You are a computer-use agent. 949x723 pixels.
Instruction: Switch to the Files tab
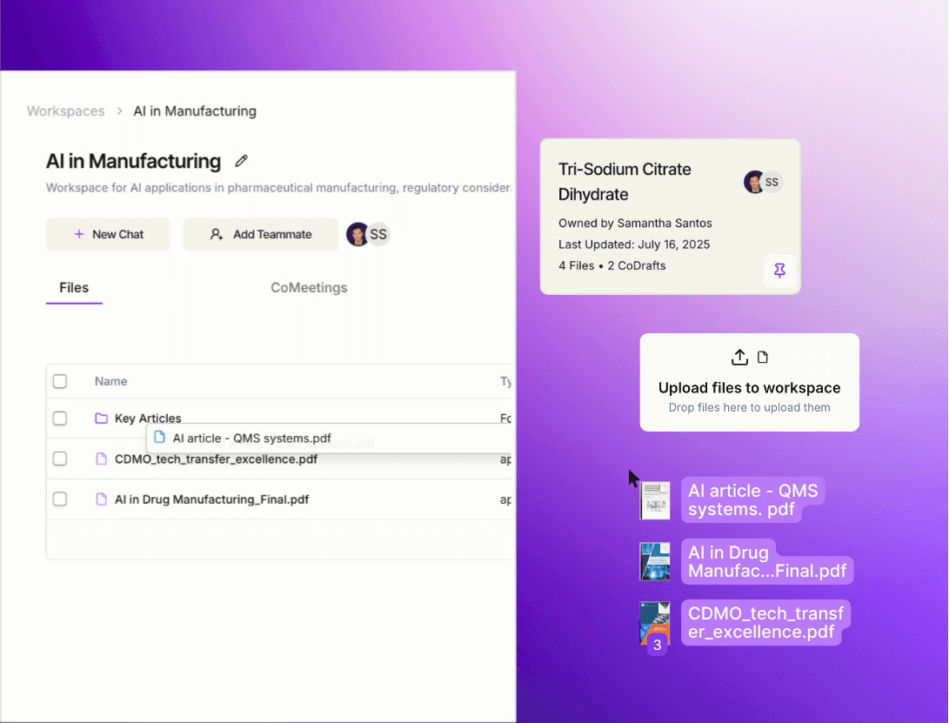click(74, 288)
